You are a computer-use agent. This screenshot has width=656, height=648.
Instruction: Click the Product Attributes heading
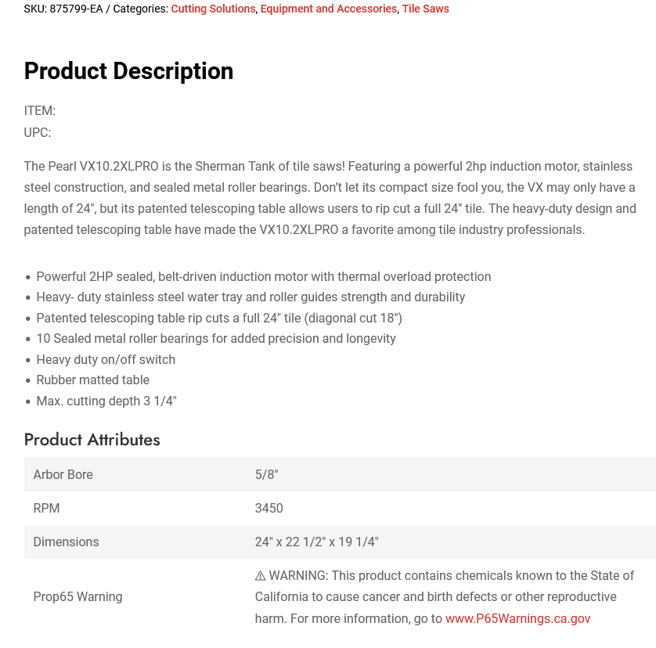tap(92, 440)
